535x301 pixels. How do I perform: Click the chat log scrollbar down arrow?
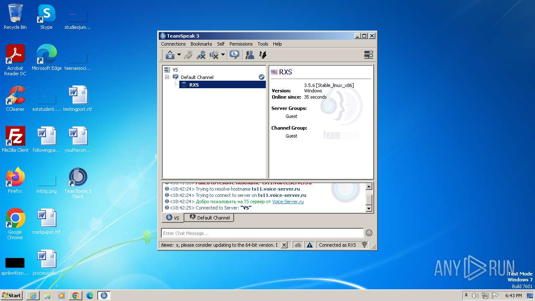click(x=369, y=208)
